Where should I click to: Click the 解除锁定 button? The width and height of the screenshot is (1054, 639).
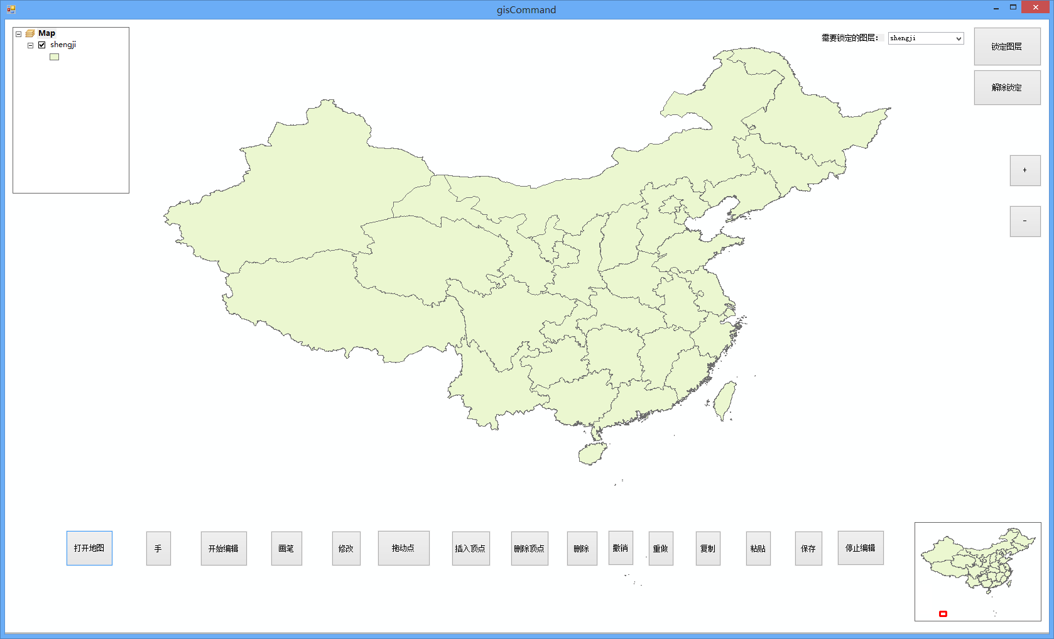tap(1007, 87)
